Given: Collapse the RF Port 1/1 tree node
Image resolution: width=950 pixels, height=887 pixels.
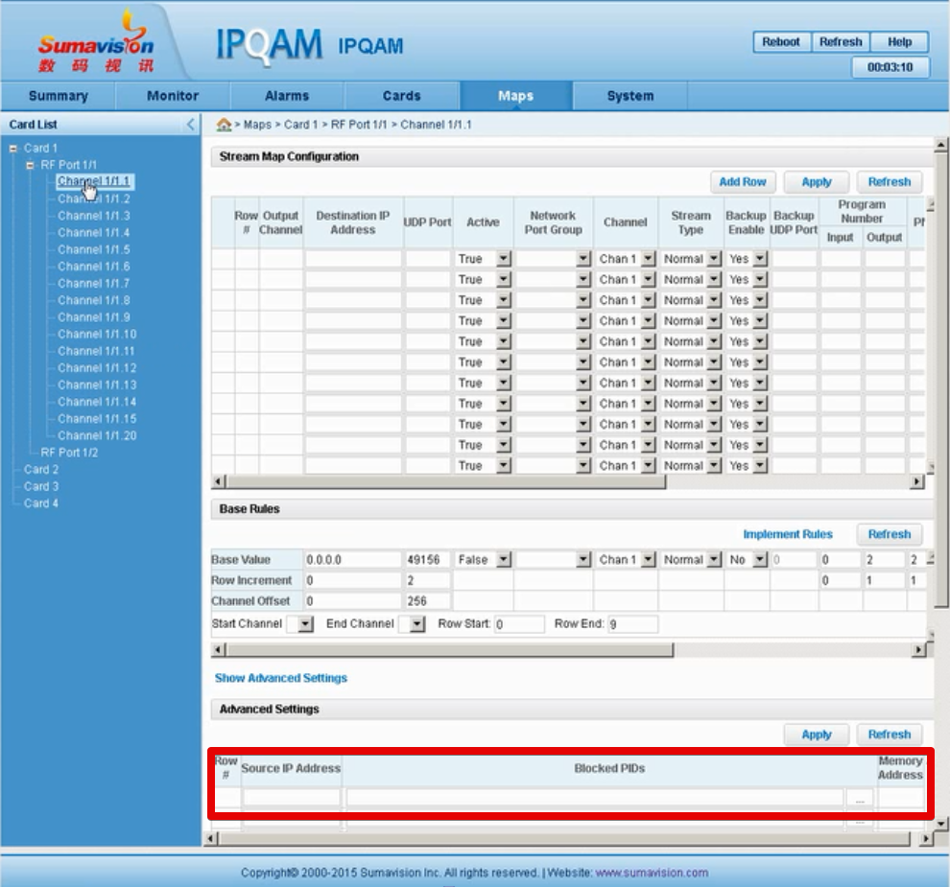Looking at the screenshot, I should pos(31,165).
